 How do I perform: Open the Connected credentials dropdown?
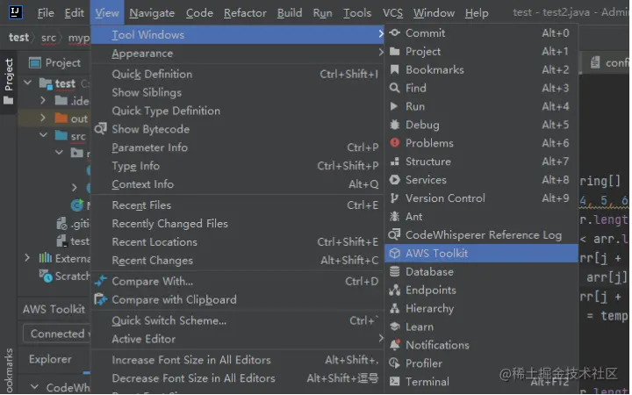(x=57, y=334)
